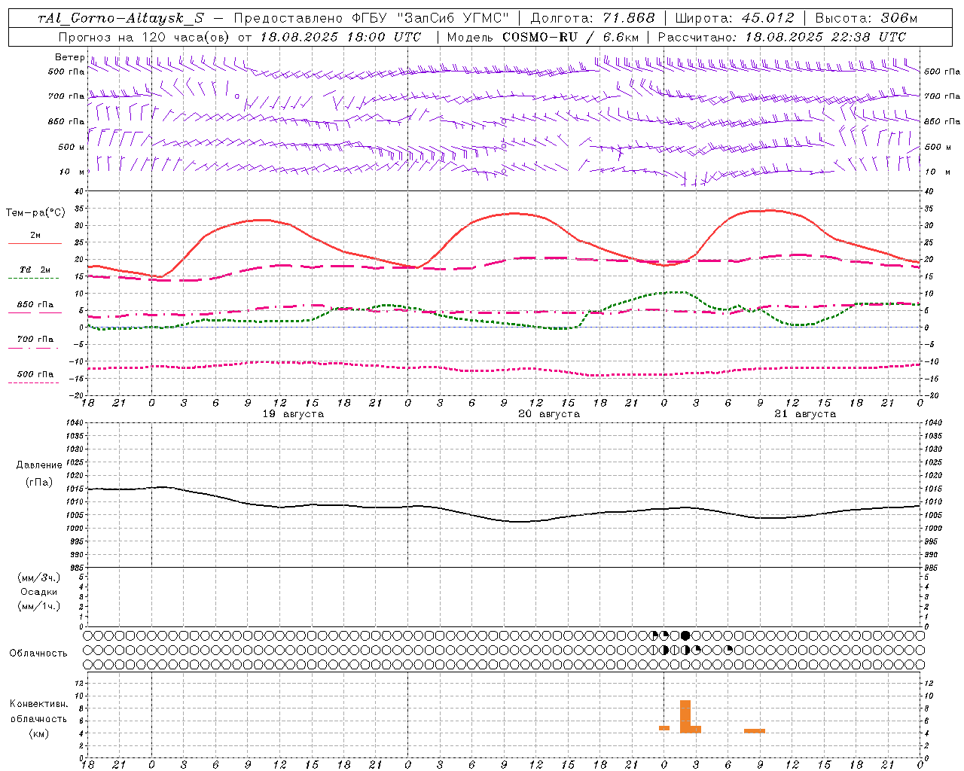Click the Модель COSMO-RU / 6.6км label
Viewport: 964px width, 771px height.
[x=542, y=37]
